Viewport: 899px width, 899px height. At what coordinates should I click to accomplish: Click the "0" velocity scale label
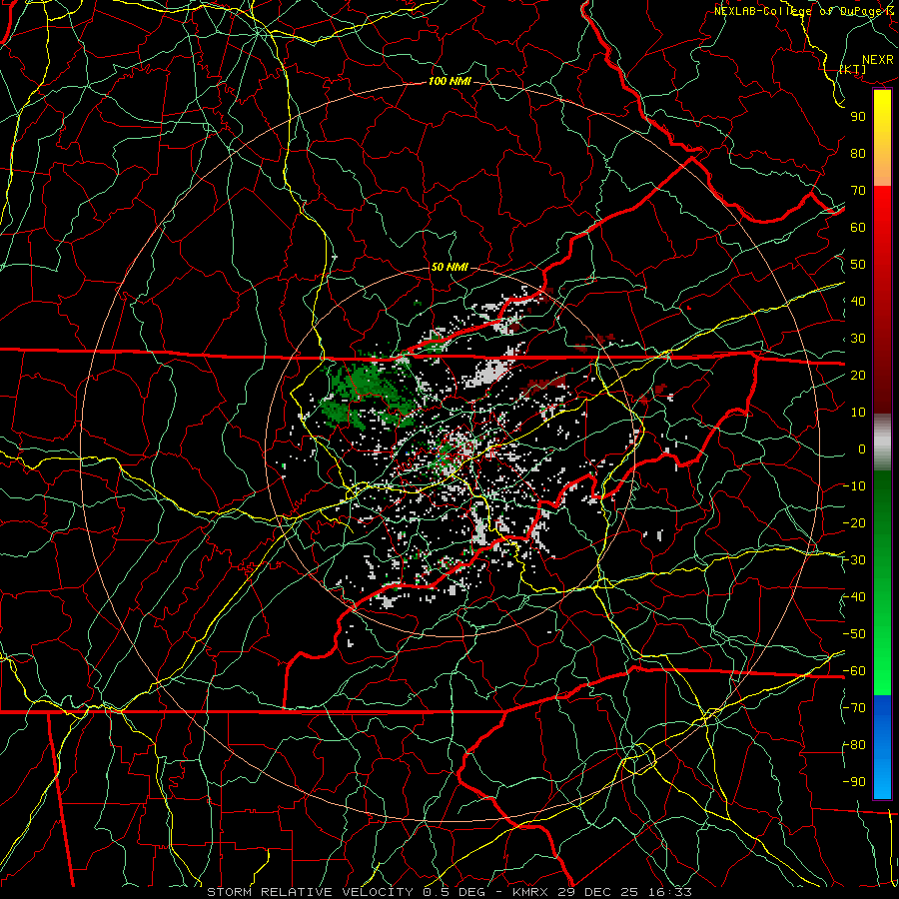[862, 449]
